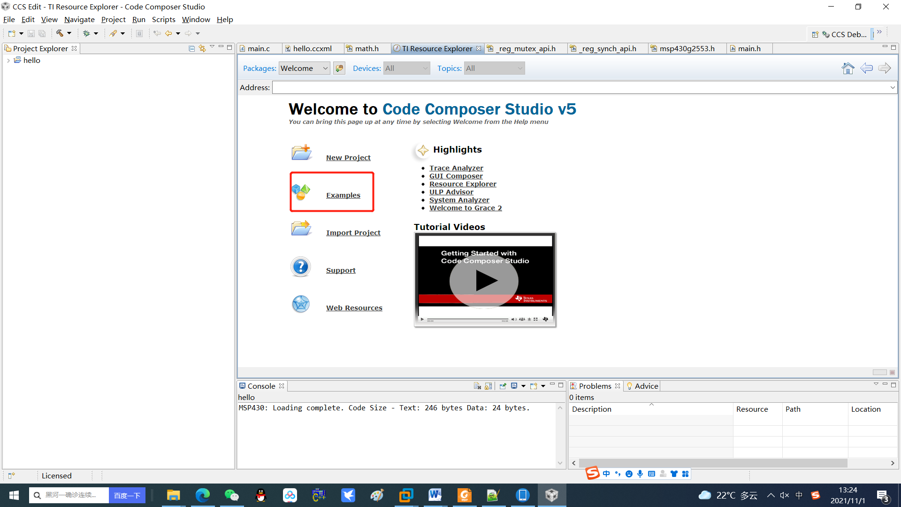
Task: Click the Trace Analyzer highlight link
Action: click(x=456, y=168)
